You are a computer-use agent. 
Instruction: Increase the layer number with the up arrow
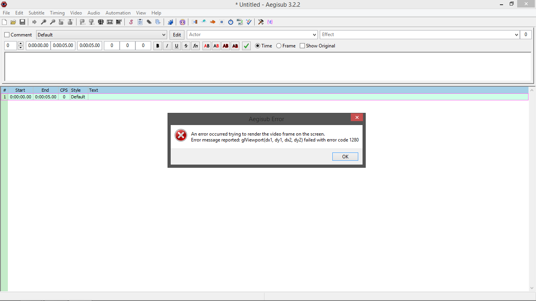tap(20, 44)
